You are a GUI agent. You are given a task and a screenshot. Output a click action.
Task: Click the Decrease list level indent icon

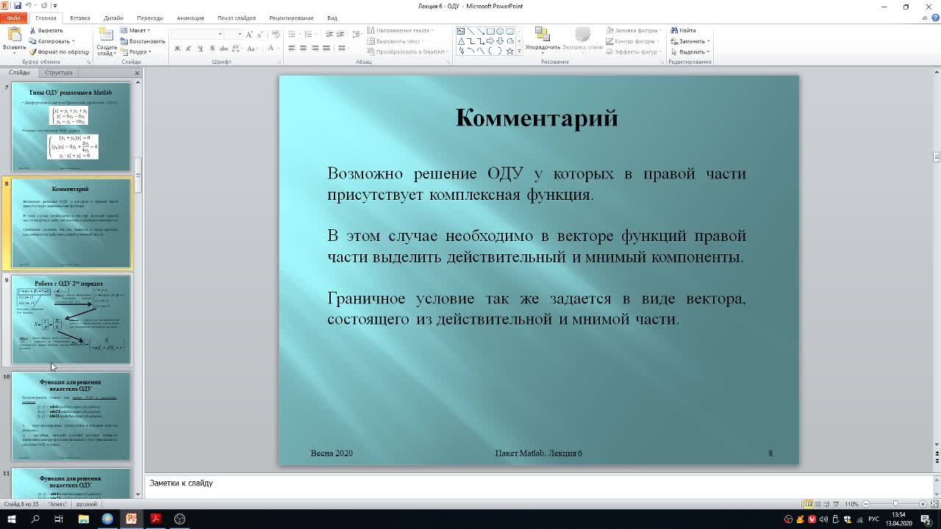(x=329, y=35)
